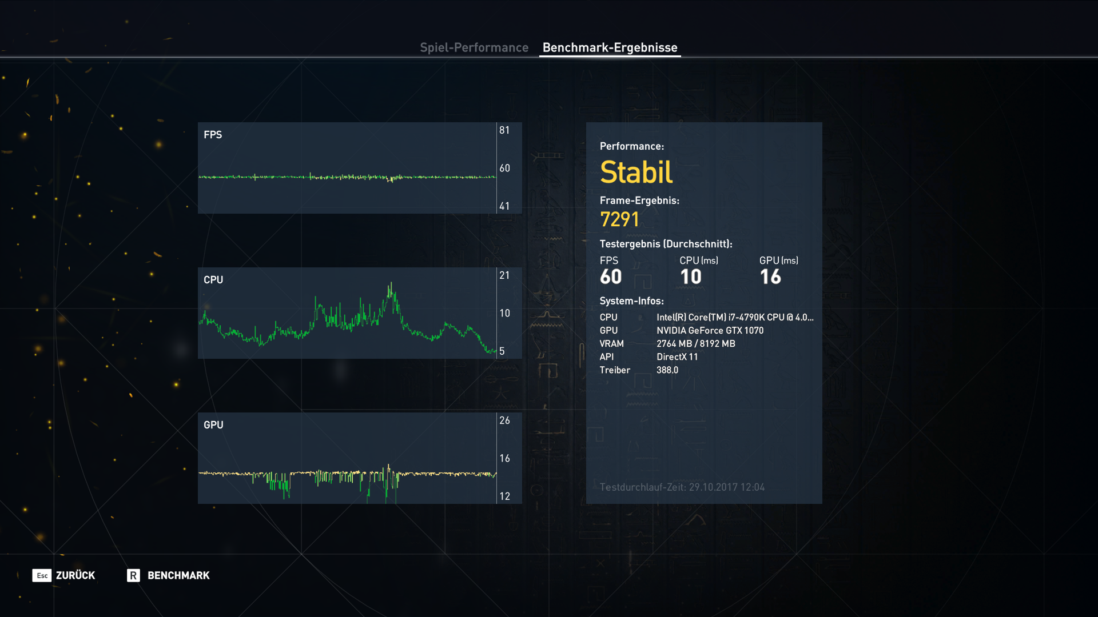Click the Testdurchlauf-Zeit timestamp
This screenshot has width=1098, height=617.
(x=682, y=487)
